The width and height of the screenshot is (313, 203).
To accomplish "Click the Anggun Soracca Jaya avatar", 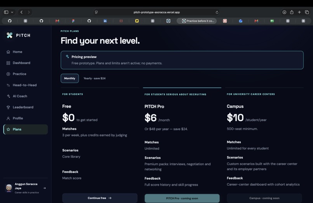I will 9,188.
